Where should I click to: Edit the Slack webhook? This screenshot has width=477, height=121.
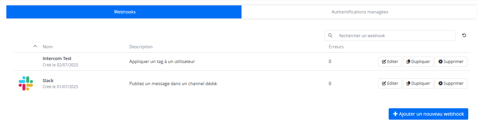pyautogui.click(x=390, y=83)
